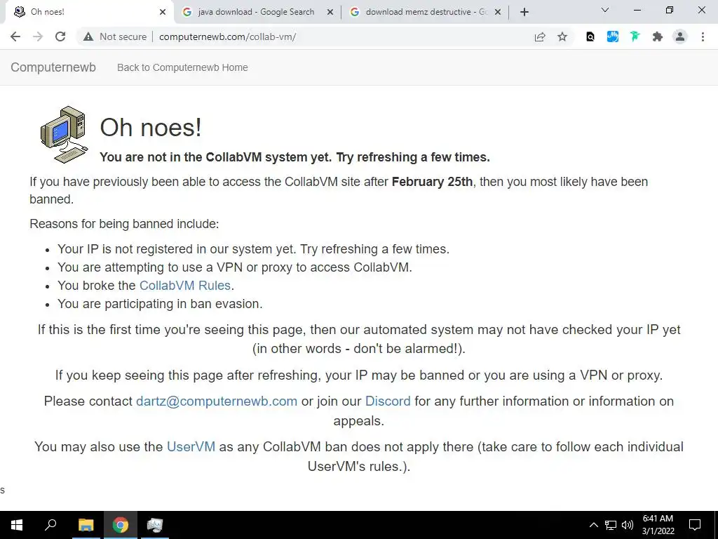Expand the tab search chevron
The image size is (718, 539).
pos(605,10)
